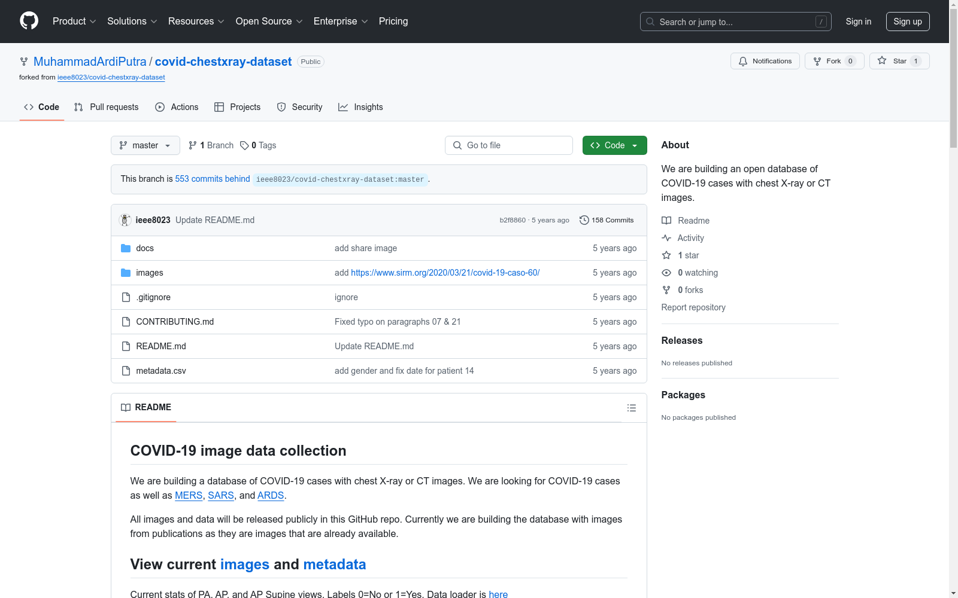Switch to the Pull requests tab

pyautogui.click(x=107, y=107)
